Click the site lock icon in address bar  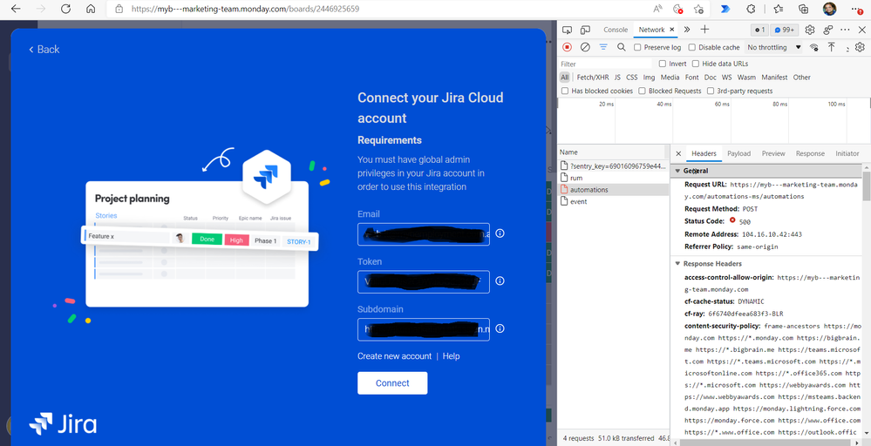[x=119, y=9]
